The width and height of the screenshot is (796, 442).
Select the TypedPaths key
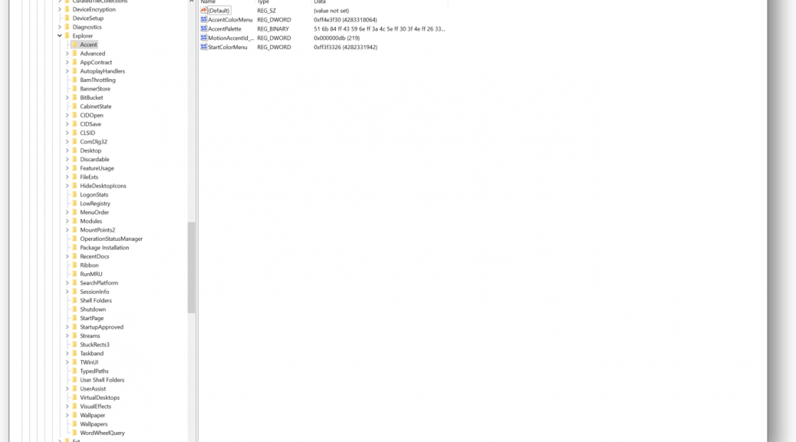pyautogui.click(x=94, y=371)
